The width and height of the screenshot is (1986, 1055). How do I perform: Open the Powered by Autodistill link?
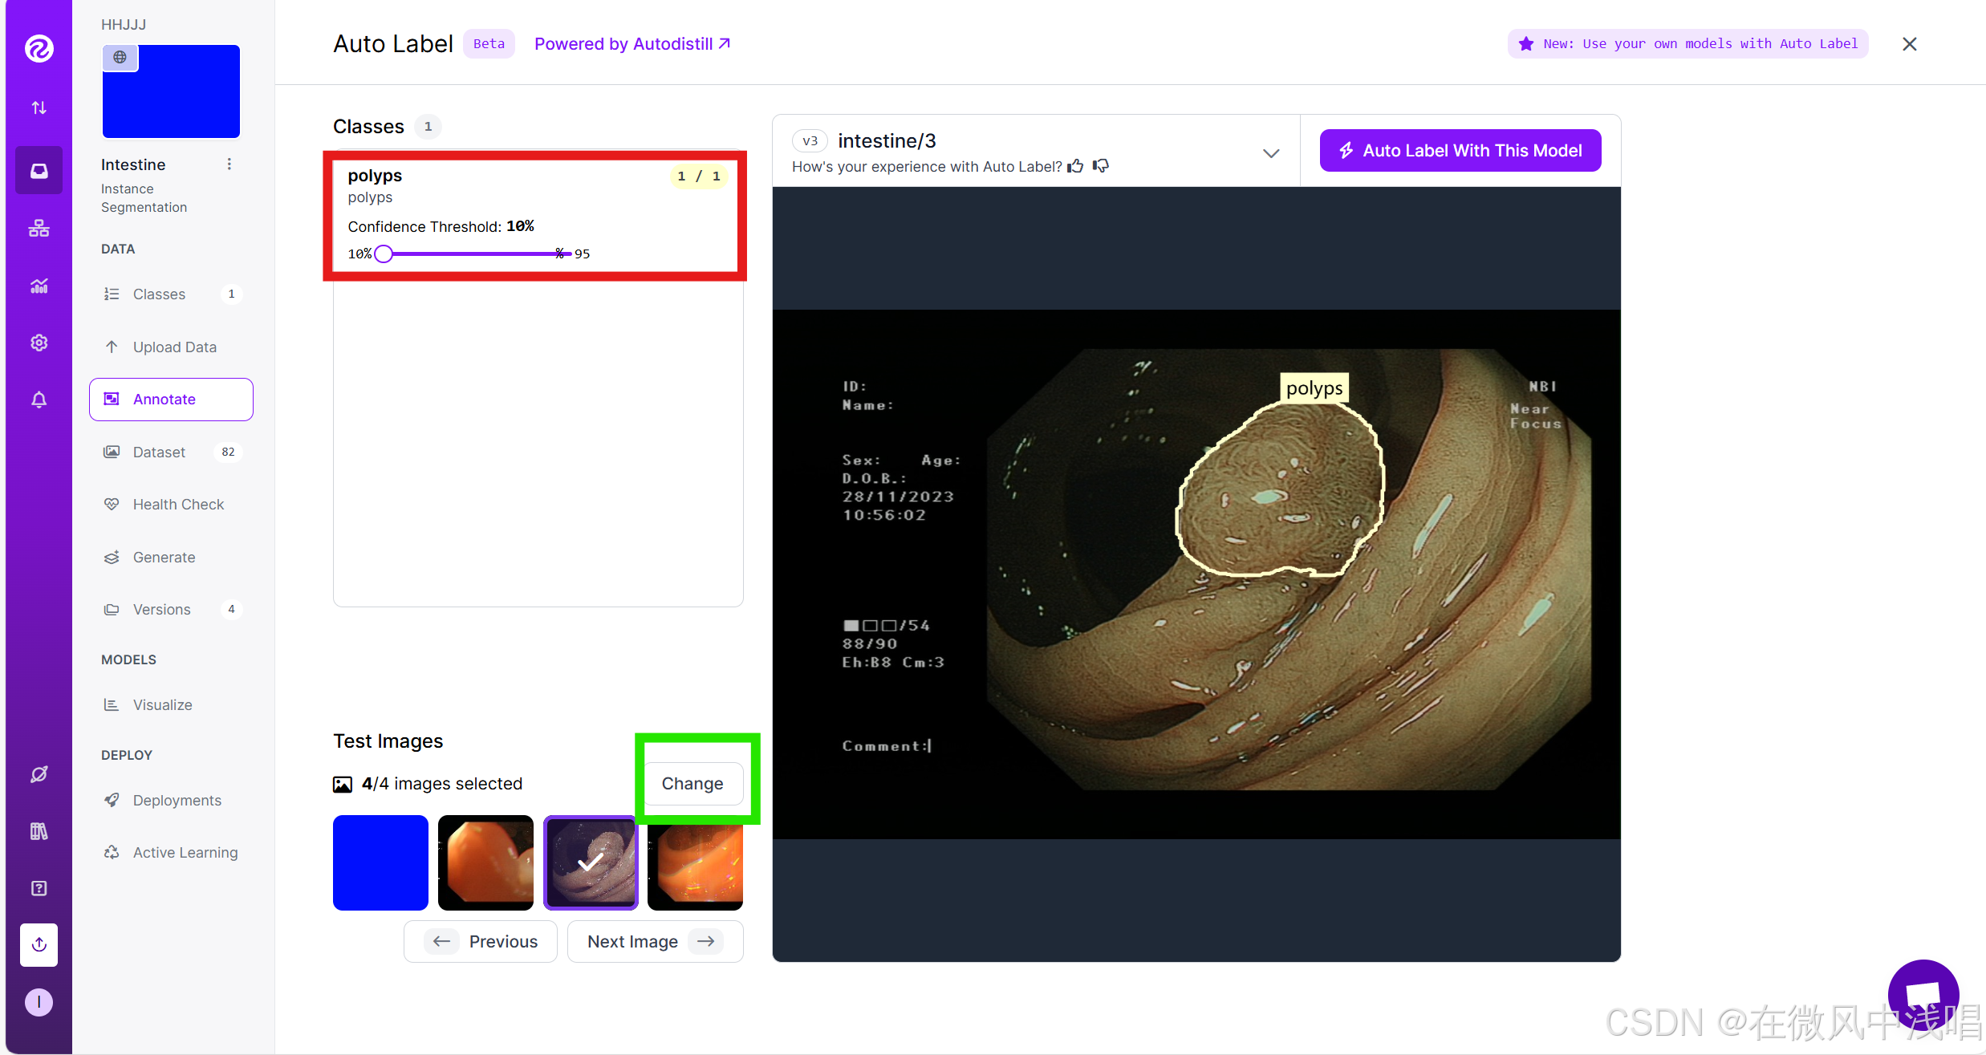point(632,43)
